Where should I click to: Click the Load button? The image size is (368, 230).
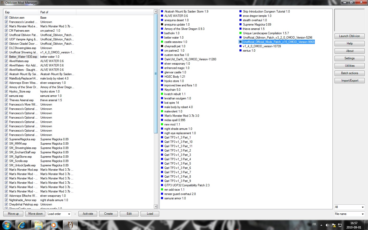[150, 214]
